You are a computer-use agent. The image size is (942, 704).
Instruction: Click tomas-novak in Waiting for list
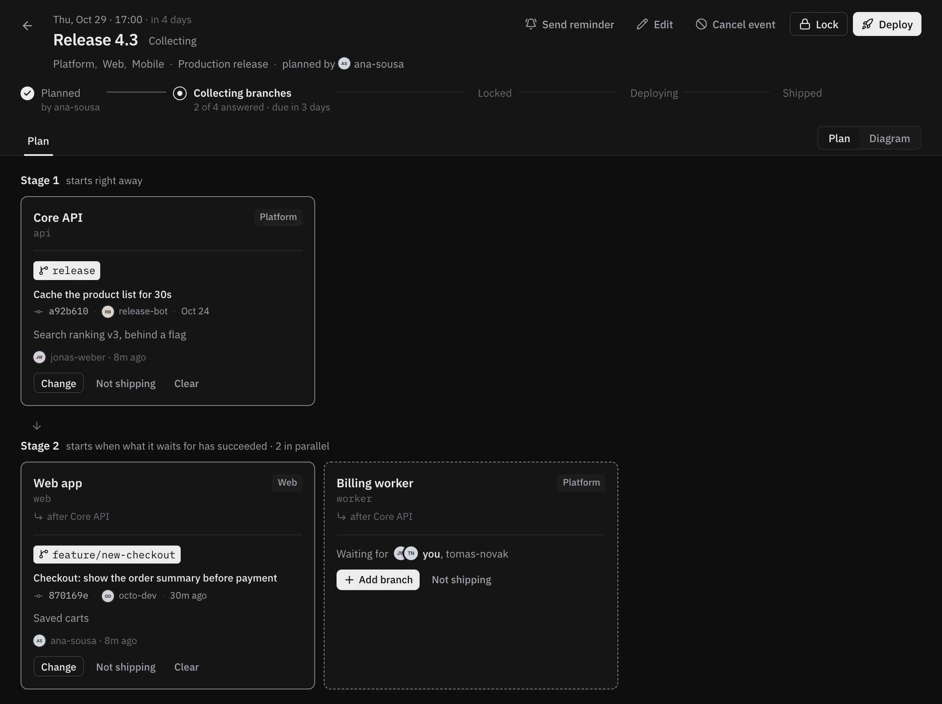[x=477, y=554]
